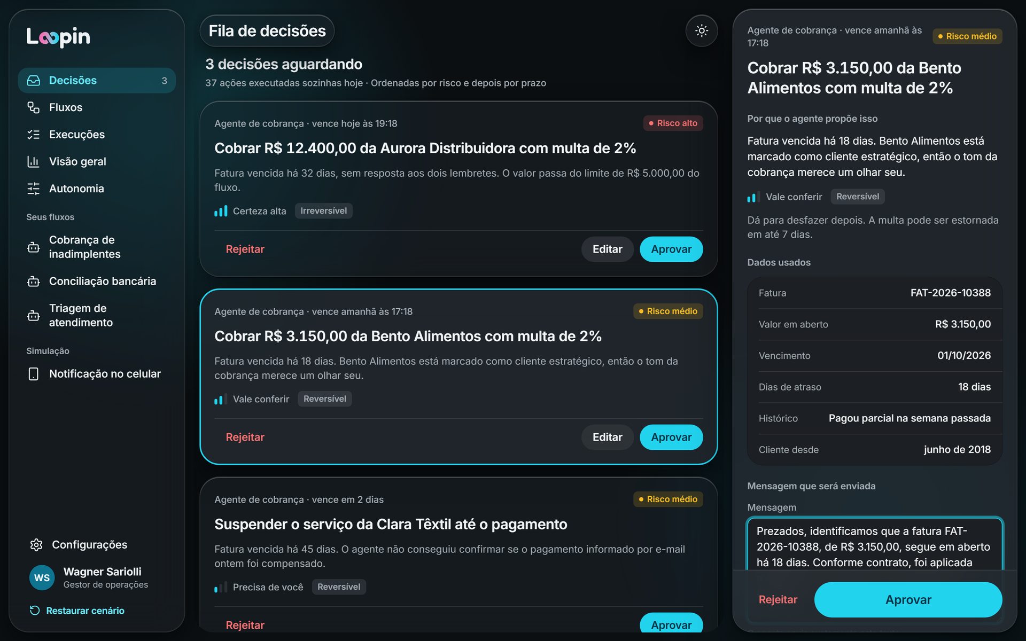
Task: Click 'Pagou parcial na semana passada'
Action: pos(910,418)
